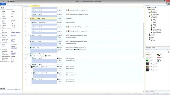
Task: Collapse Files folder in Projects tree
Action: [148, 39]
